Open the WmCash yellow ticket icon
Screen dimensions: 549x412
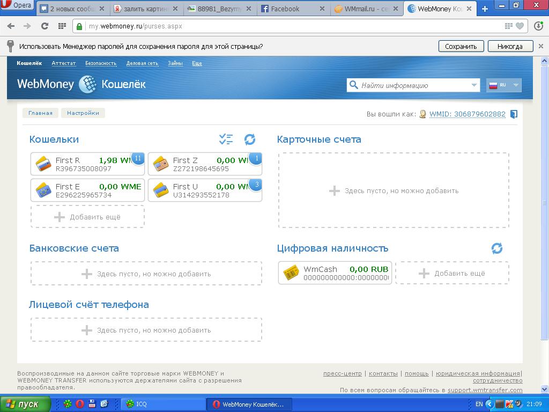tap(291, 273)
